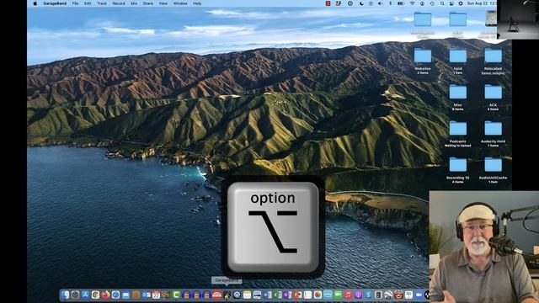The width and height of the screenshot is (539, 303).
Task: Open the GarageBand application menu
Action: click(55, 3)
